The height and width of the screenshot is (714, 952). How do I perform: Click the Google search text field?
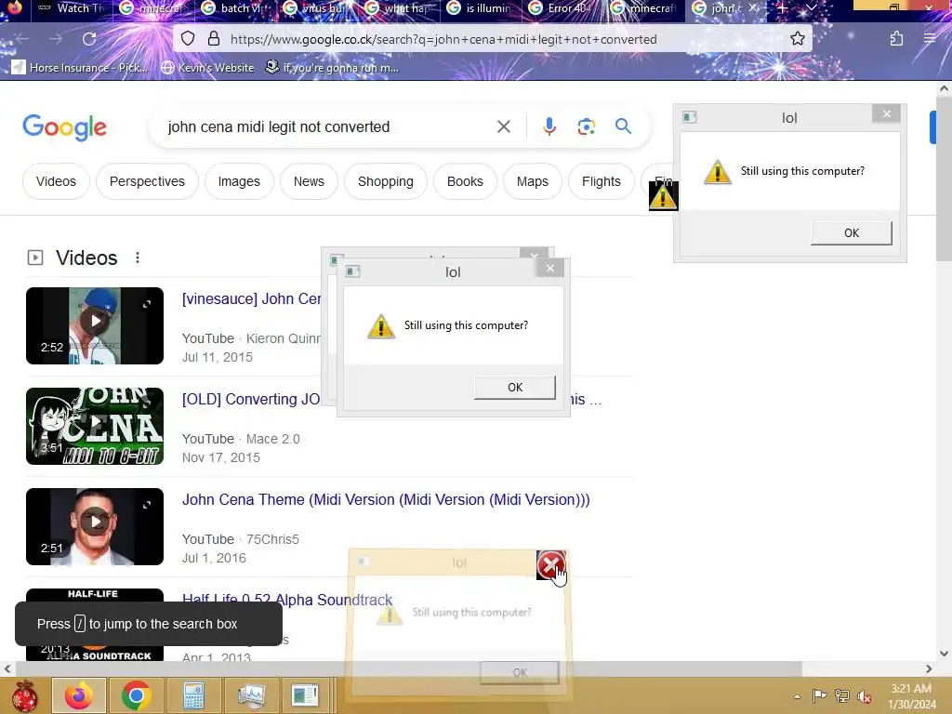coord(328,126)
